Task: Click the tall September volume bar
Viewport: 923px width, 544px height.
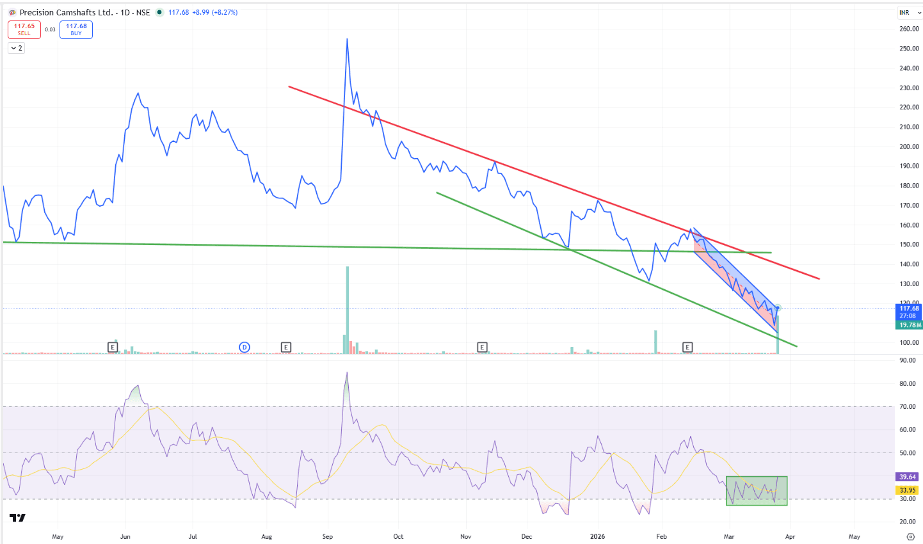Action: tap(348, 310)
